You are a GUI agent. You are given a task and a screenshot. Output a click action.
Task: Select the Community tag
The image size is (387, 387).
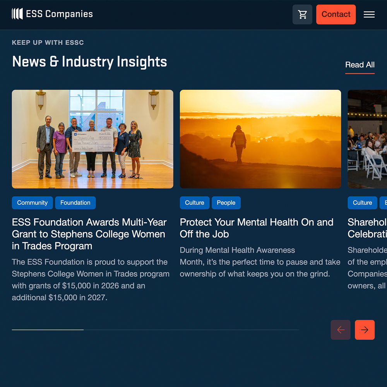pos(33,203)
